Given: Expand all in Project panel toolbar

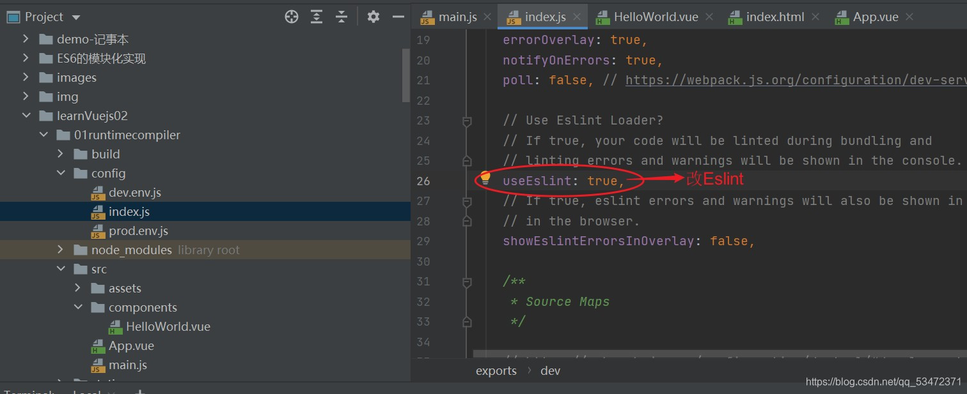Looking at the screenshot, I should 317,17.
